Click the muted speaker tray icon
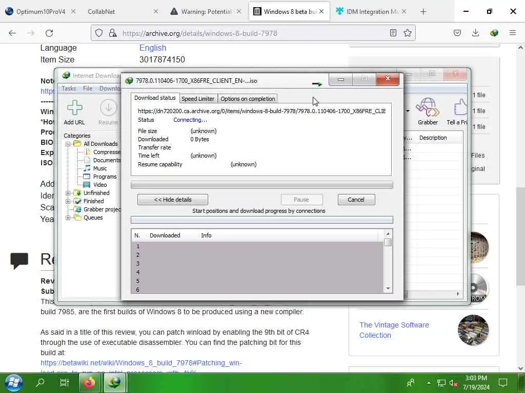525x393 pixels. coord(453,383)
